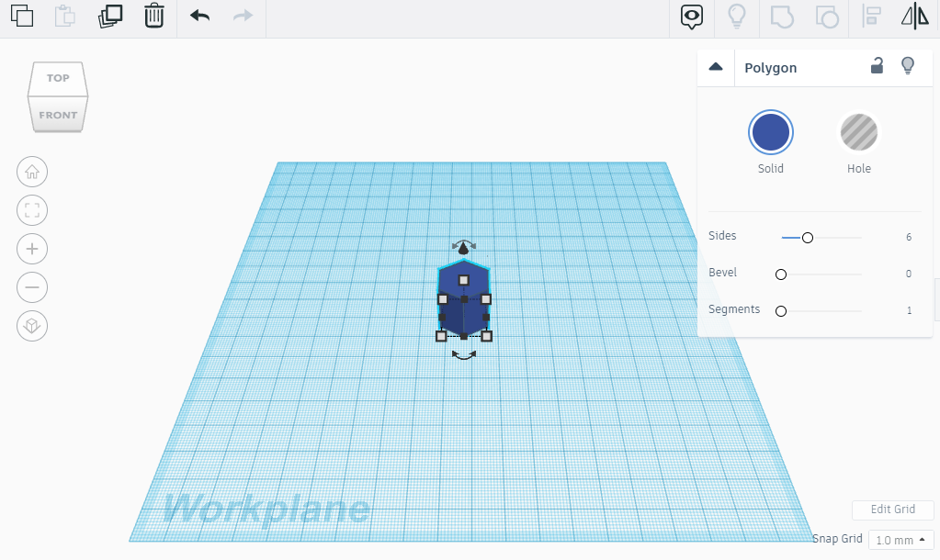Click the Fit view to selection icon
This screenshot has height=560, width=940.
click(x=32, y=210)
